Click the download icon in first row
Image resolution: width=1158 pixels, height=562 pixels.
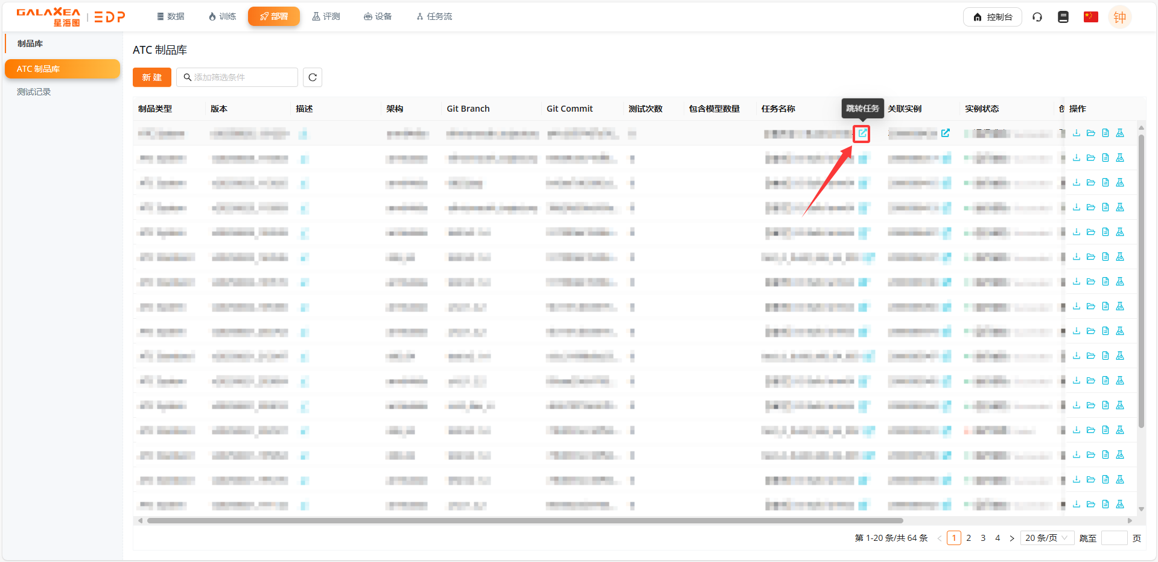tap(1076, 133)
